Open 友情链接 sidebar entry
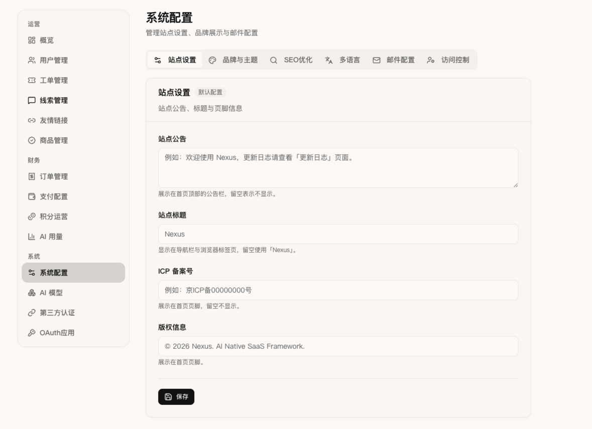Image resolution: width=592 pixels, height=429 pixels. pyautogui.click(x=73, y=120)
